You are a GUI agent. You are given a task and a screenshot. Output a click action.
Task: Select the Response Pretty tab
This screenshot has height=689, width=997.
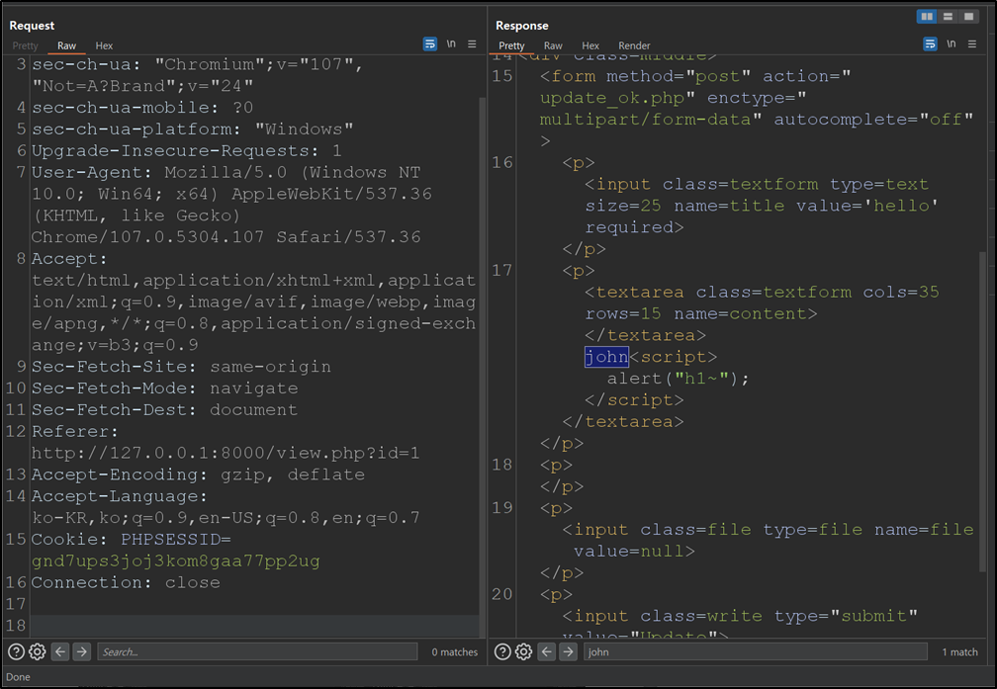pyautogui.click(x=512, y=45)
